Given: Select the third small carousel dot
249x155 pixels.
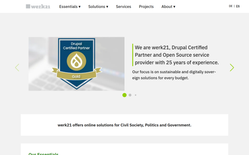Looking at the screenshot, I should point(135,95).
